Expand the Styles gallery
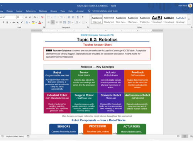This screenshot has height=144, width=193. click(189, 19)
